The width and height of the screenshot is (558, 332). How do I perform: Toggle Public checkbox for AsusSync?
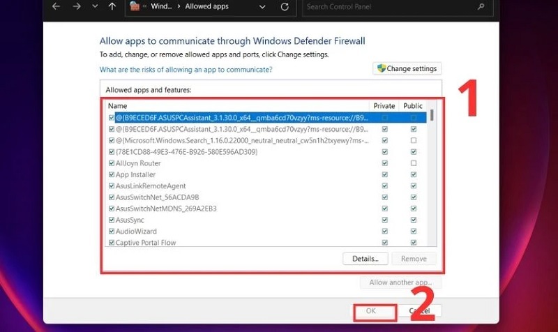tap(413, 220)
